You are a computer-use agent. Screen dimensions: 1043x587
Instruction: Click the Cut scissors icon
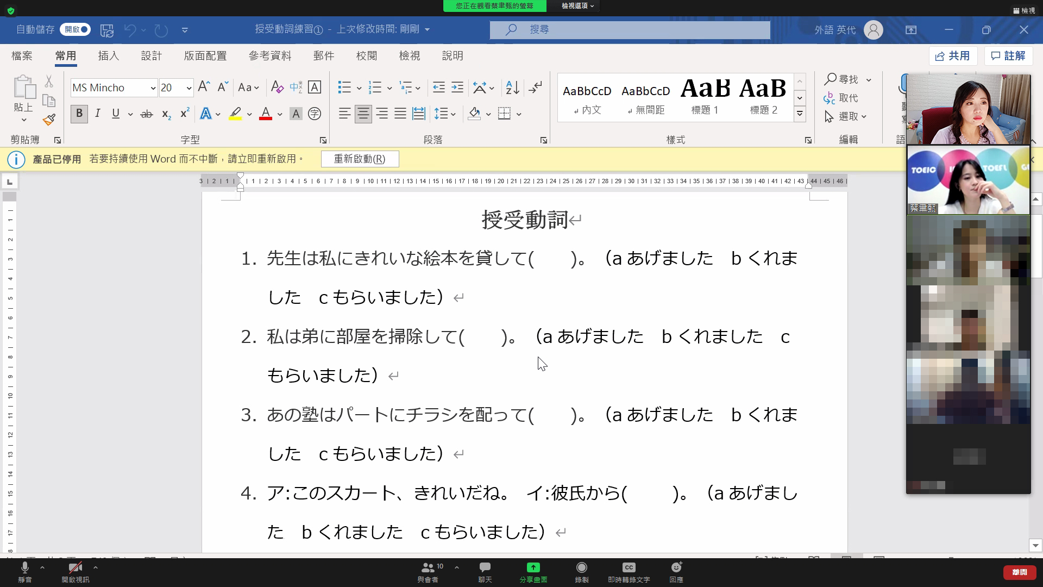coord(49,82)
